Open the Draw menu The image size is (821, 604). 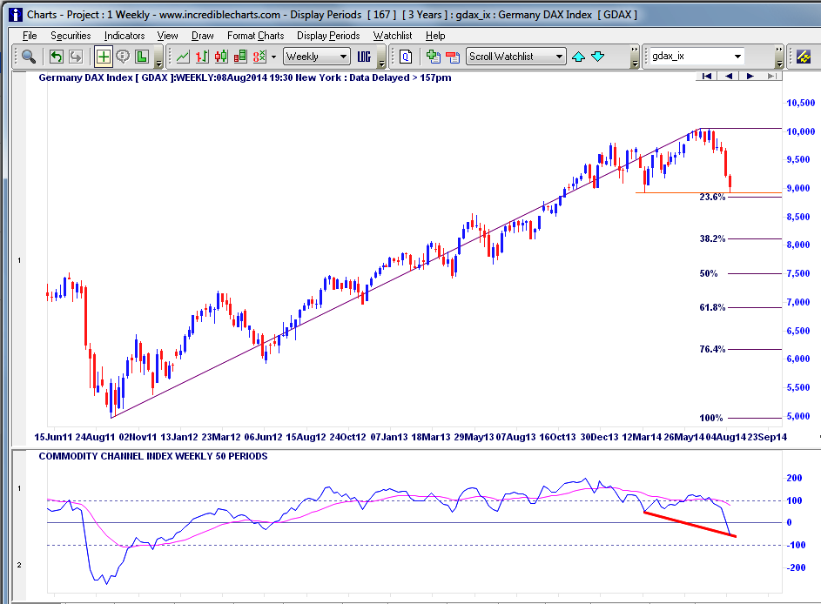pos(203,36)
